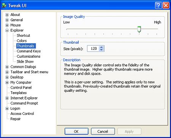Expand the General tree node

tap(7, 20)
